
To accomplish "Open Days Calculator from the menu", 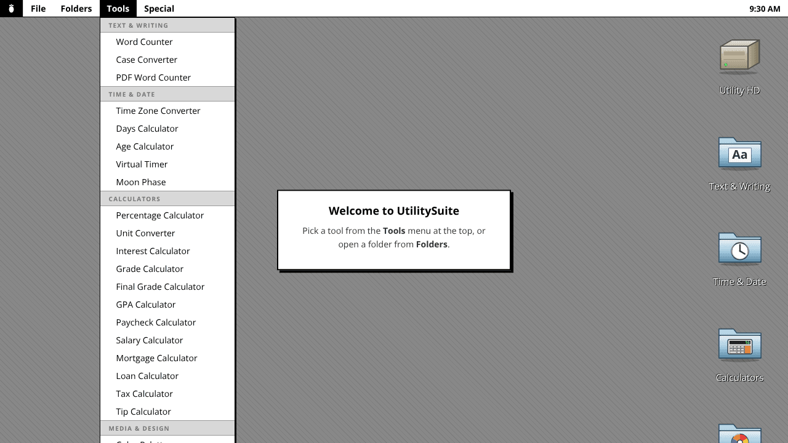I will click(167, 129).
